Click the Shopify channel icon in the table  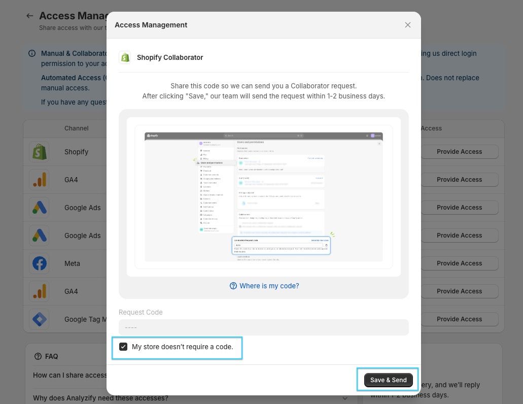39,152
